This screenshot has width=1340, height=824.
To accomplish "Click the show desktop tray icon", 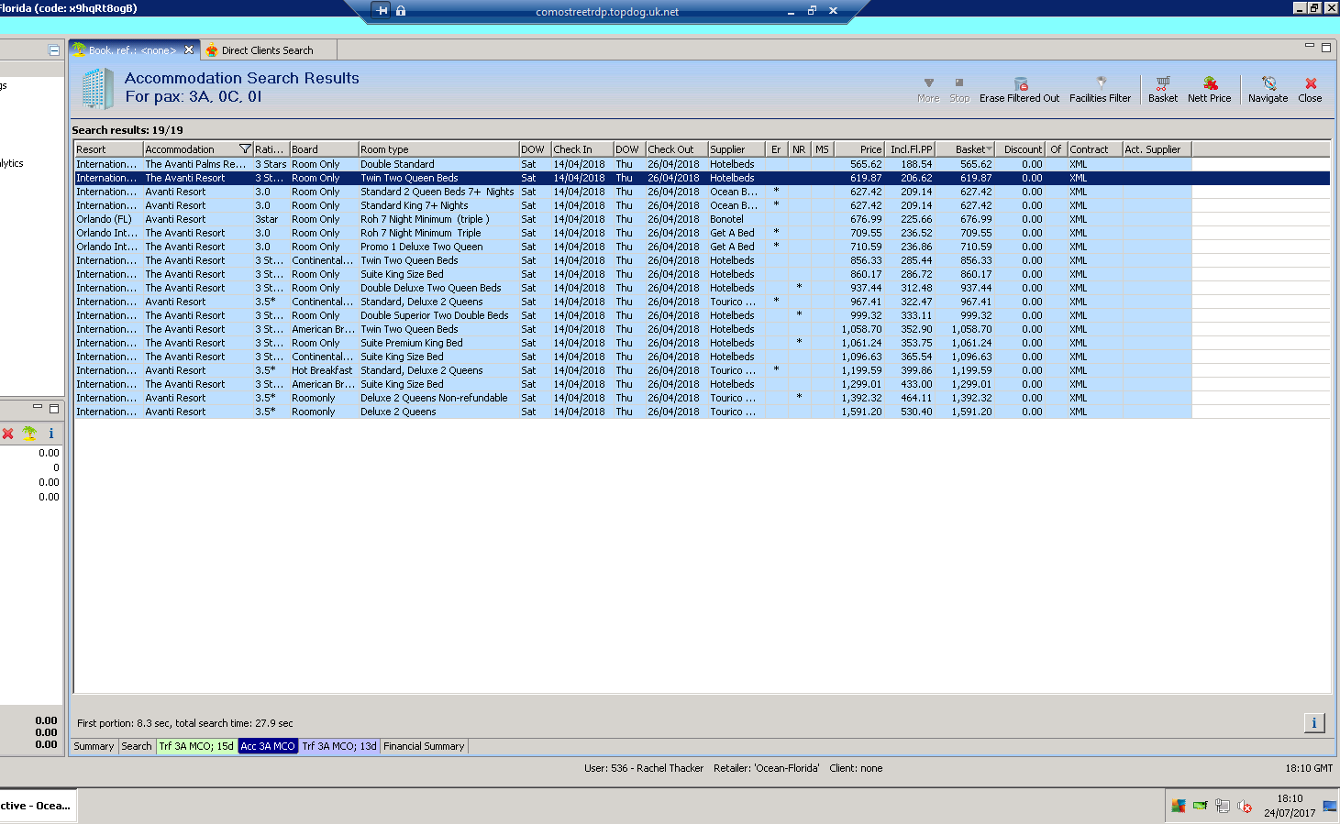I will point(1330,806).
